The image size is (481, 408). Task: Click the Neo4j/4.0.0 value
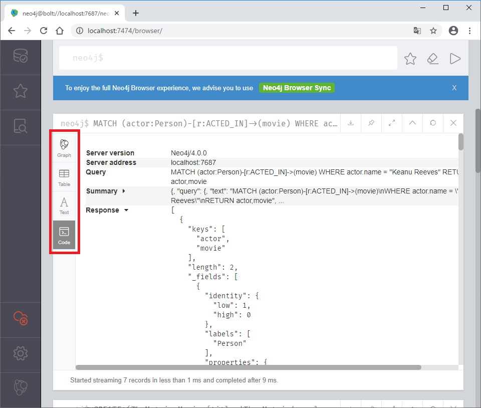[189, 153]
